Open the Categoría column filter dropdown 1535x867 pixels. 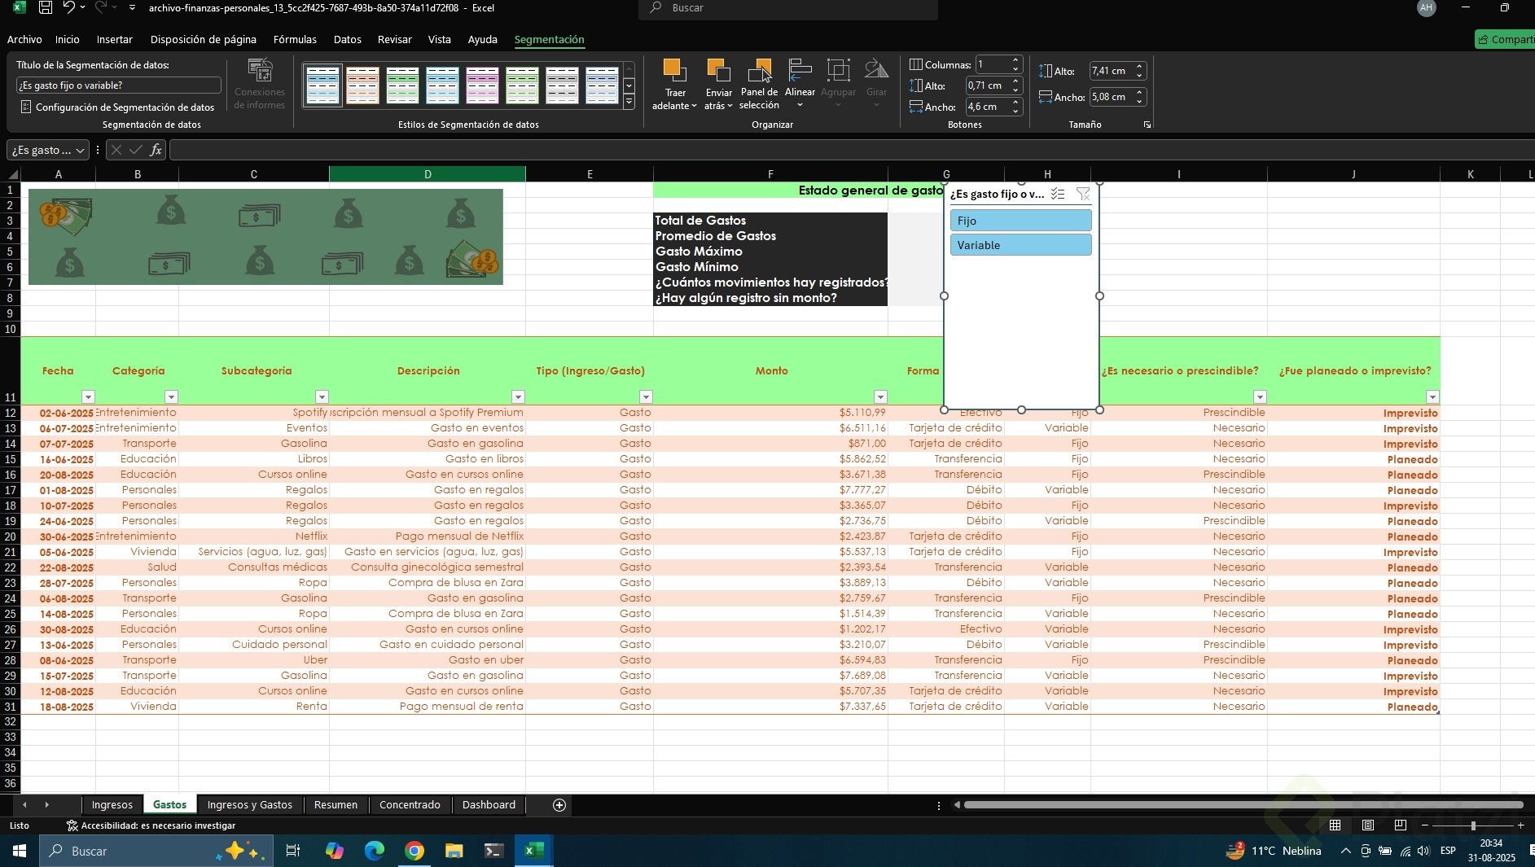click(x=171, y=397)
